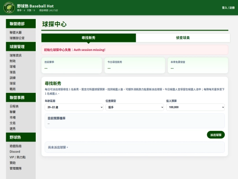Open 訓練 in the sidebar

[13, 78]
